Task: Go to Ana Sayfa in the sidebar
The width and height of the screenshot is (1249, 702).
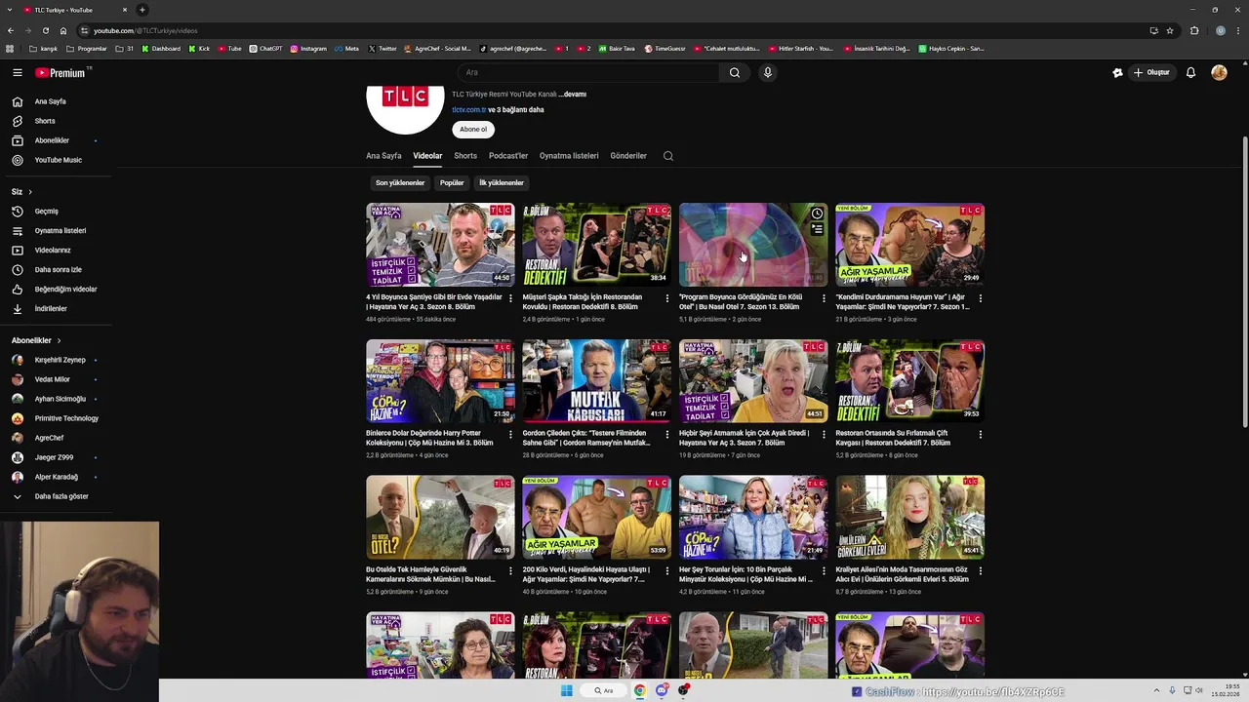Action: [51, 101]
